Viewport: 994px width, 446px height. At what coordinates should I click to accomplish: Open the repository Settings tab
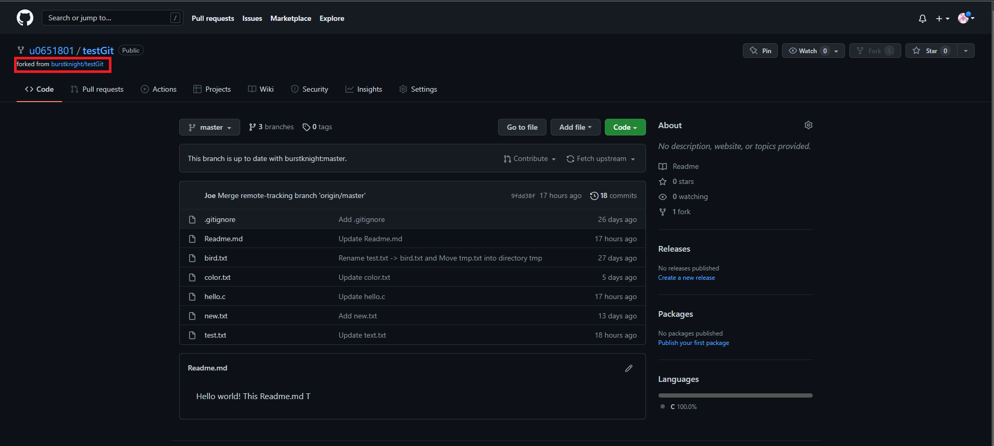click(x=418, y=89)
